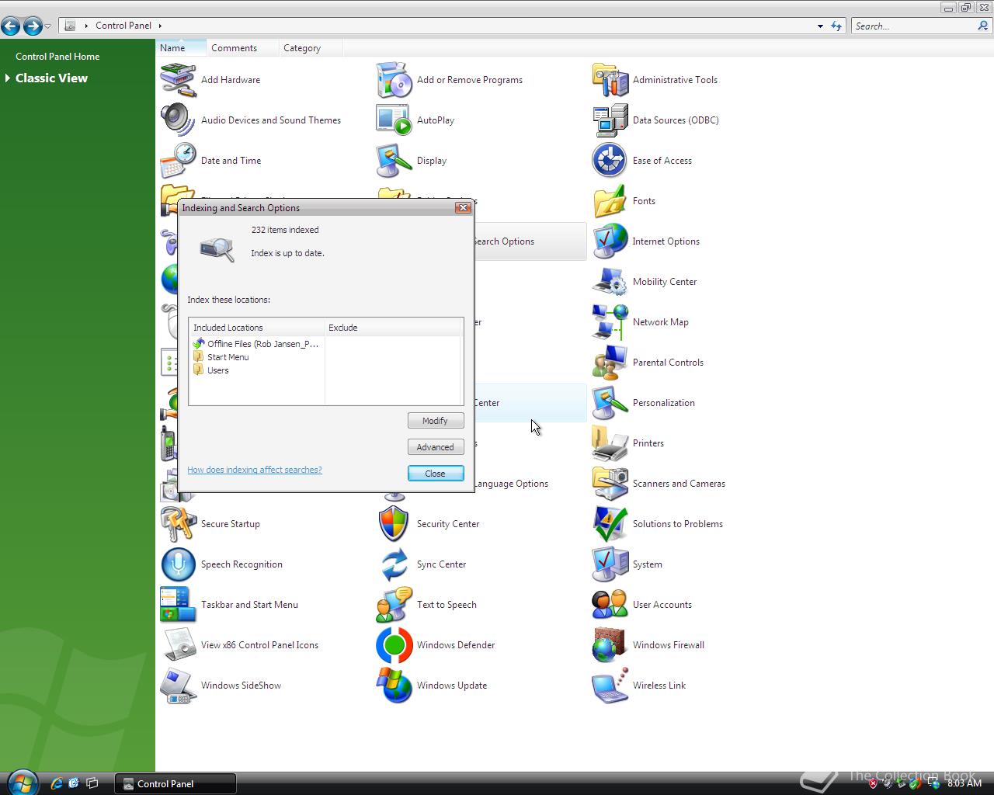Click Control Panel taskbar button
This screenshot has height=795, width=994.
pos(176,784)
